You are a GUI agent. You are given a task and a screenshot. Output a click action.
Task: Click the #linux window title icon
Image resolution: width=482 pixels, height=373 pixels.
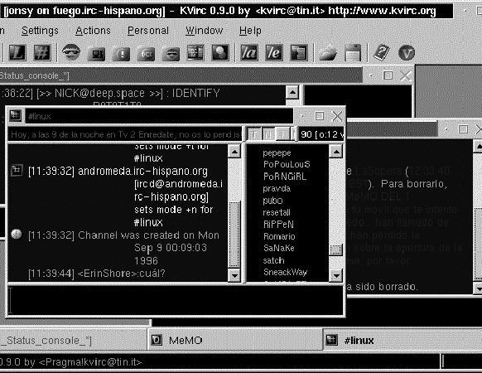pyautogui.click(x=15, y=116)
